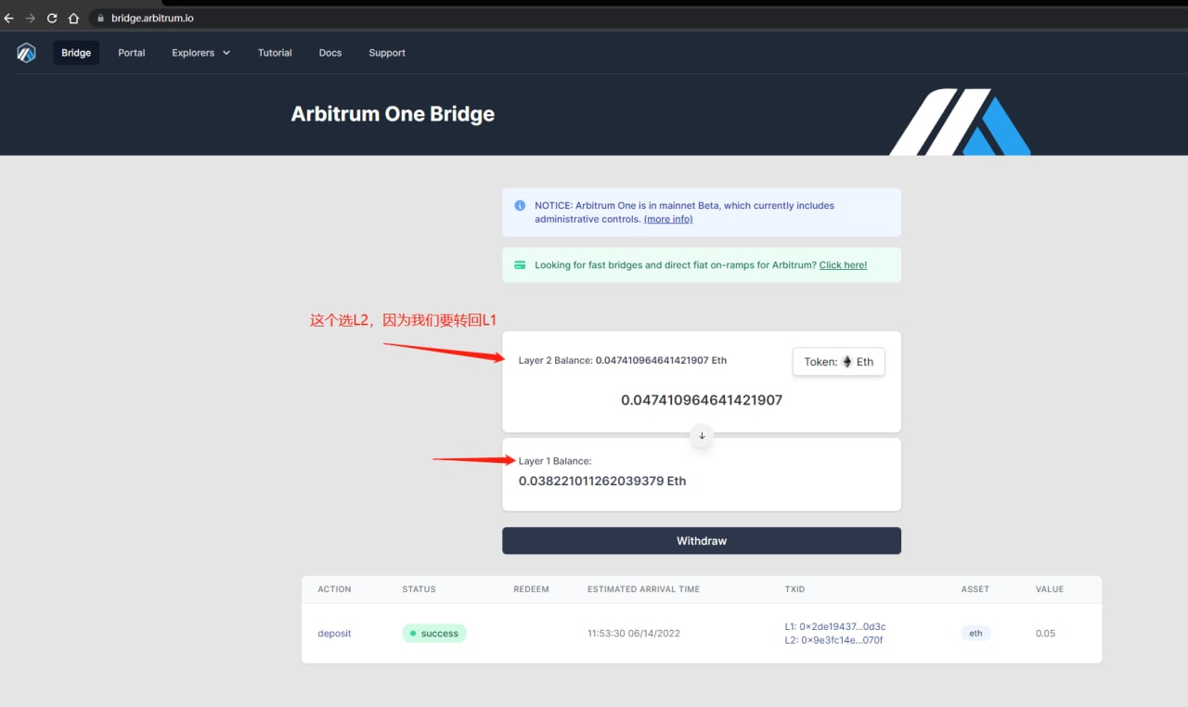Open the Portal menu item
Viewport: 1188px width, 707px height.
coord(132,53)
